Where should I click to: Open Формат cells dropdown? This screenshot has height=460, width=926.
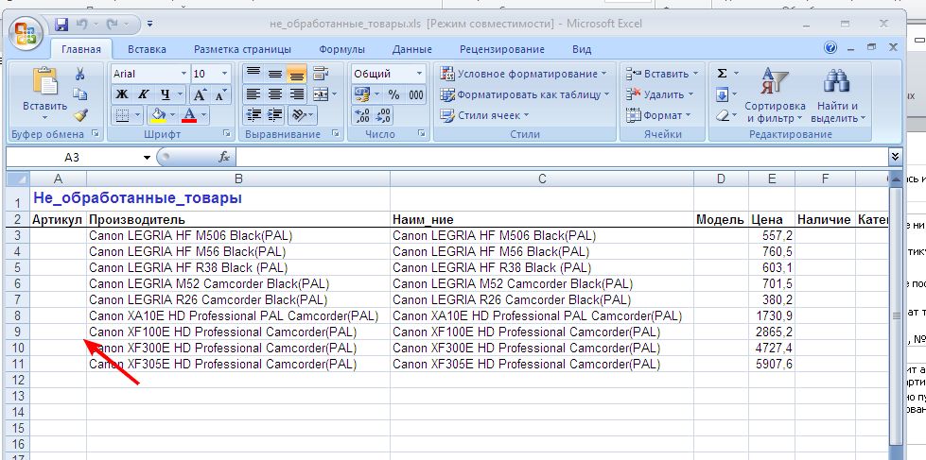(689, 115)
